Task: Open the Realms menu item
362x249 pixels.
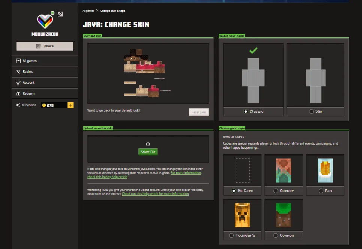Action: (45, 72)
